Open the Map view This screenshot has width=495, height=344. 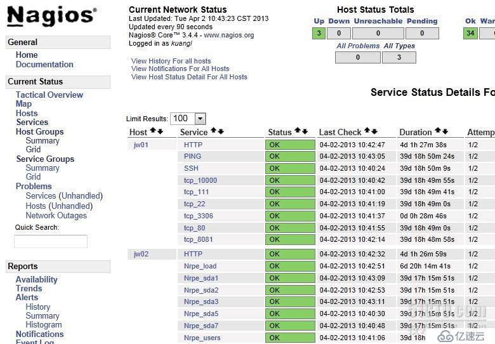23,104
